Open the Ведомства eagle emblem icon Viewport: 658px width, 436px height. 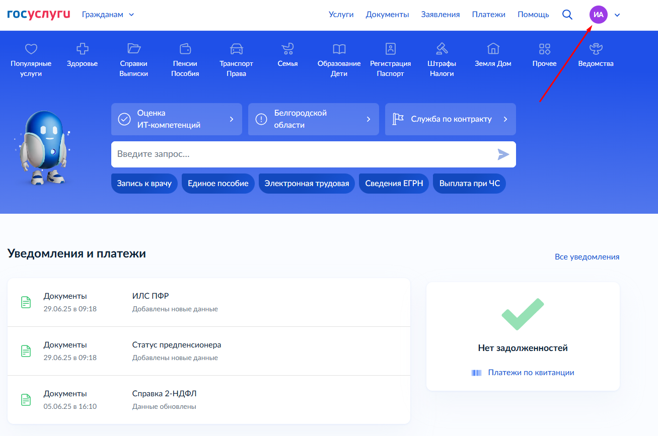596,49
